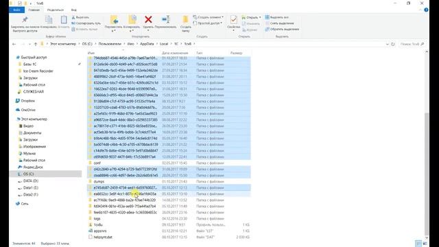This screenshot has width=439, height=247.
Task: Click the Свойства (Properties) checkmark icon
Action: [x=233, y=20]
